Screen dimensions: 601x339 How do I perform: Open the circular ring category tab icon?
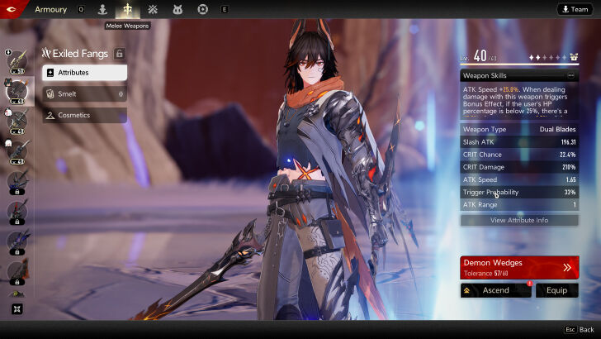coord(203,9)
